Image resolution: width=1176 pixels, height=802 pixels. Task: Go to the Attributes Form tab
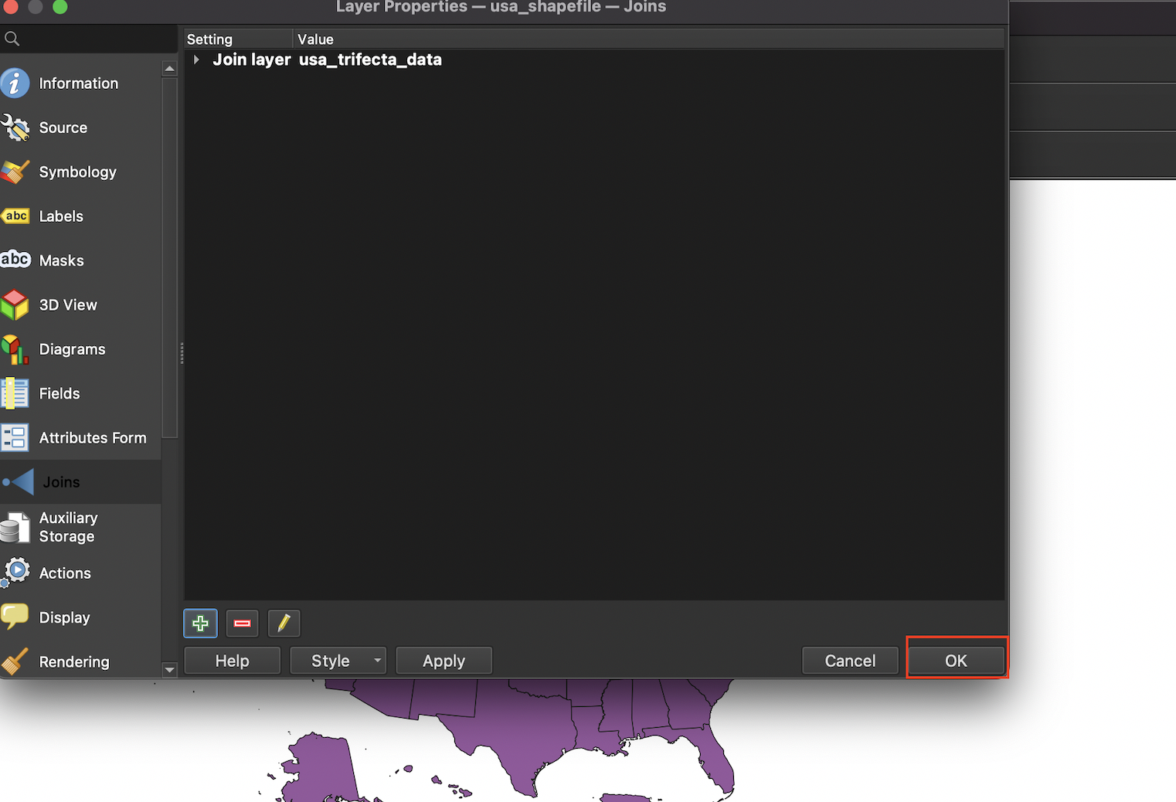click(92, 438)
